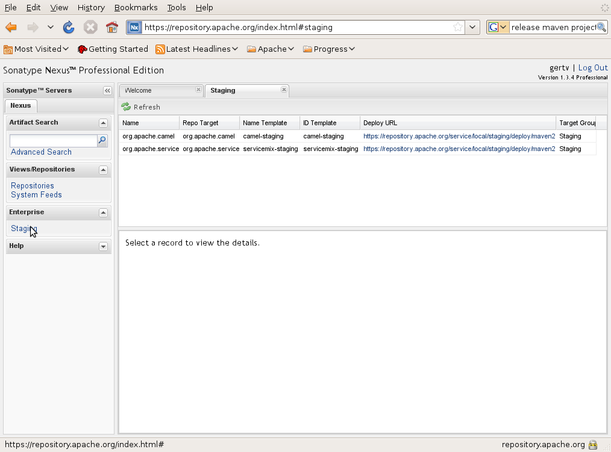Image resolution: width=611 pixels, height=452 pixels.
Task: Sort by the Deploy URL column header
Action: click(x=458, y=123)
